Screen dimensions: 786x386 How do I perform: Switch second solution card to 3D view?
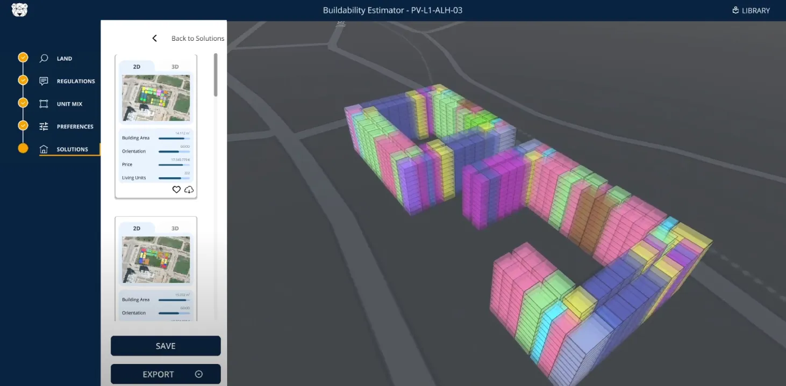pos(175,228)
